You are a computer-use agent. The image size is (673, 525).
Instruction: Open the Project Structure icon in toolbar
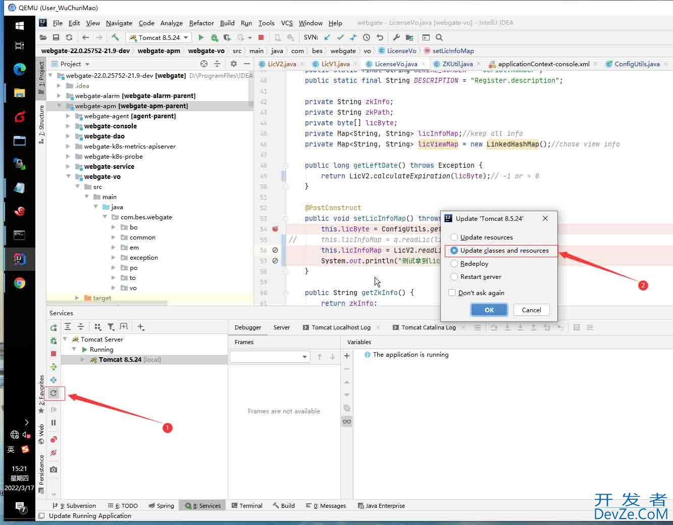point(409,37)
